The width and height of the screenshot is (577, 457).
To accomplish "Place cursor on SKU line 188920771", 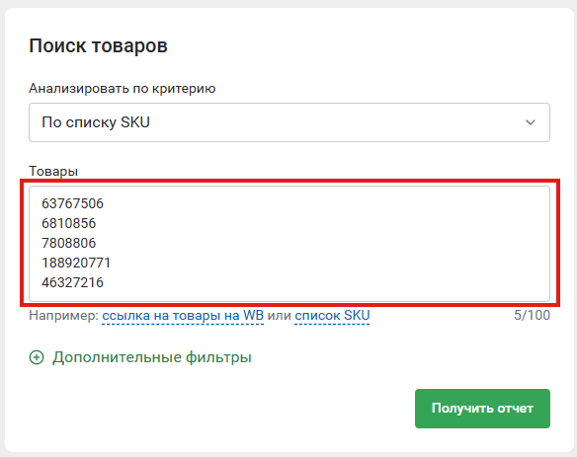I will click(x=76, y=263).
